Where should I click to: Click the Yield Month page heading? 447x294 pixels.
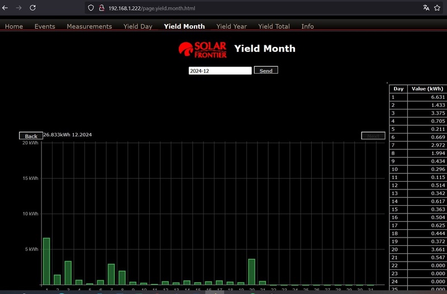tap(265, 49)
